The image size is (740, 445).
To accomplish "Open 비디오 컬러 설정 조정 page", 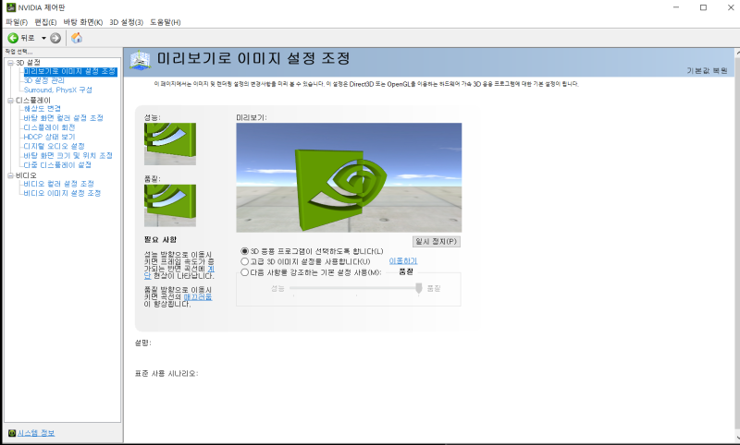I will click(x=58, y=184).
